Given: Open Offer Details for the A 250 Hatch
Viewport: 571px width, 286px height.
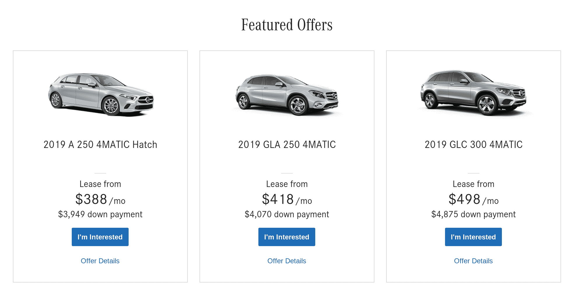Looking at the screenshot, I should [x=100, y=261].
